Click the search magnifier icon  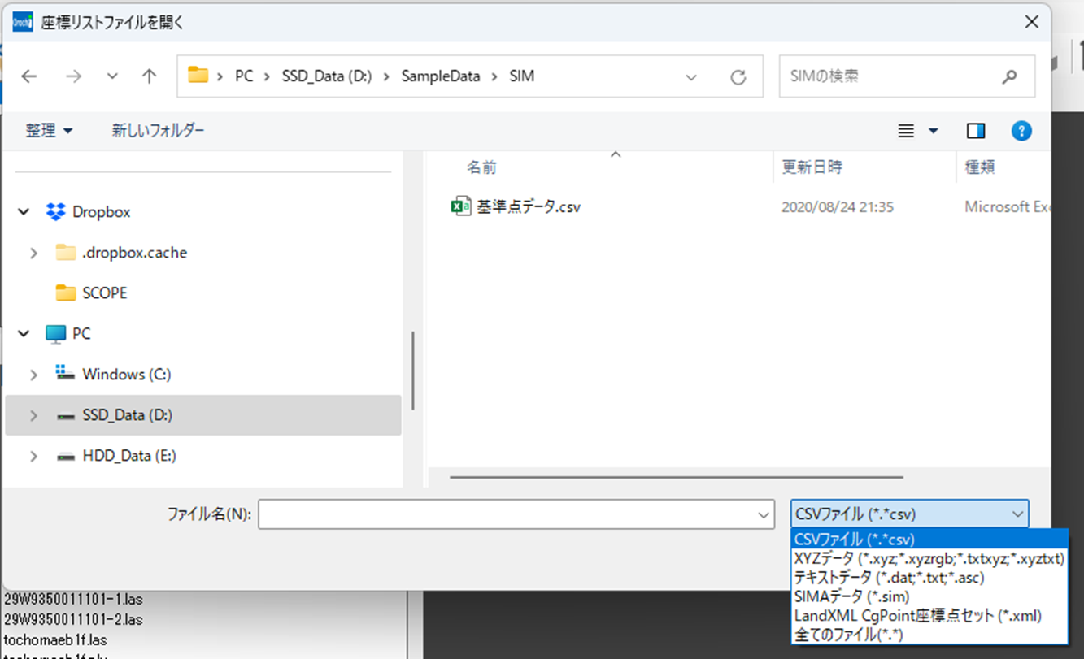(1009, 77)
